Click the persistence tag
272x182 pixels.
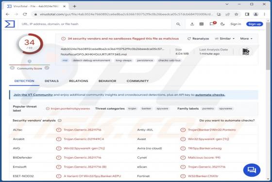145,61
